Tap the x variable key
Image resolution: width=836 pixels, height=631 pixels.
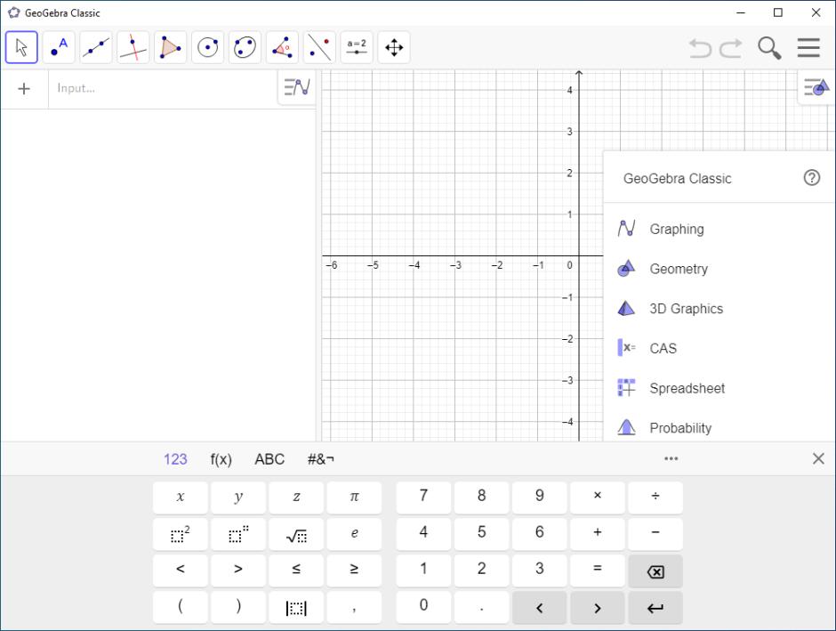pyautogui.click(x=181, y=498)
